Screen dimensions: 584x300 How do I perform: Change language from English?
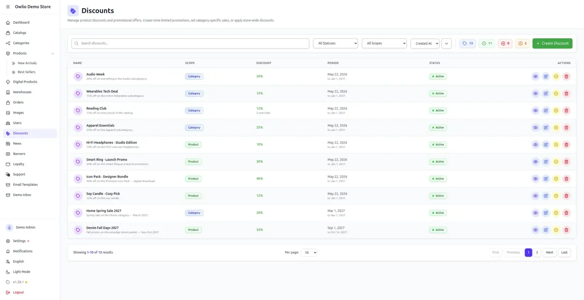(x=30, y=261)
